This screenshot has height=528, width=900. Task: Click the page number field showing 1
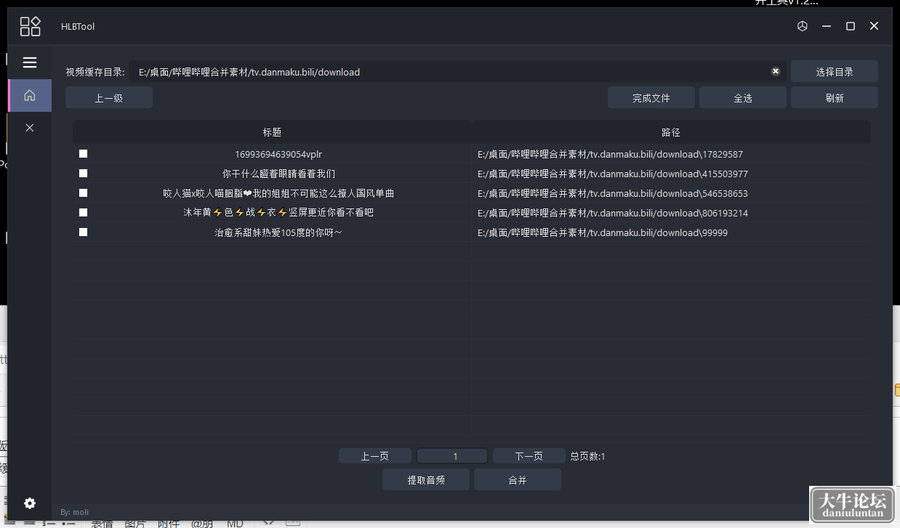tap(452, 456)
